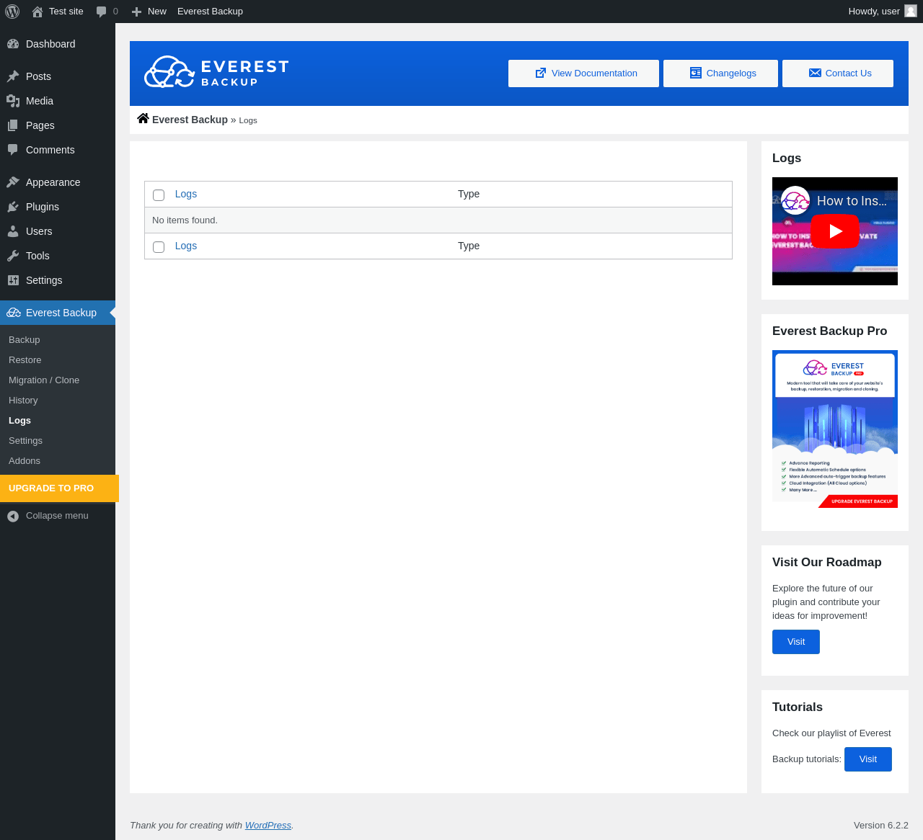Open the Everest Backup Pro promo image
The image size is (923, 840).
click(x=835, y=429)
